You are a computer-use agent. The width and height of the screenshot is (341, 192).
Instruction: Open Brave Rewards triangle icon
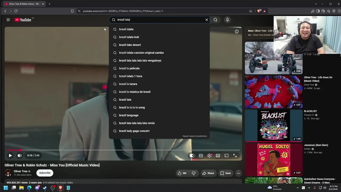point(265,11)
